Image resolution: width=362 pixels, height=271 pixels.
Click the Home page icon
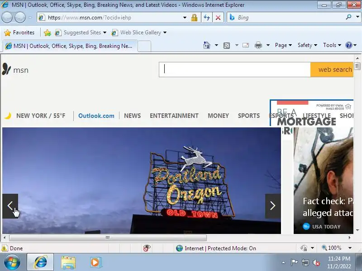[x=207, y=45]
